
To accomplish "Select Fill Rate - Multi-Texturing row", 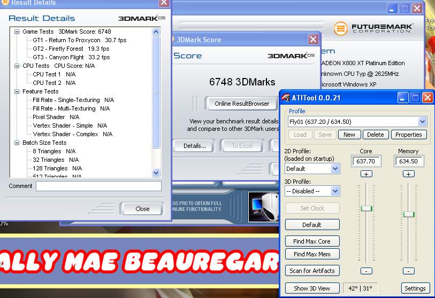I will (x=71, y=108).
